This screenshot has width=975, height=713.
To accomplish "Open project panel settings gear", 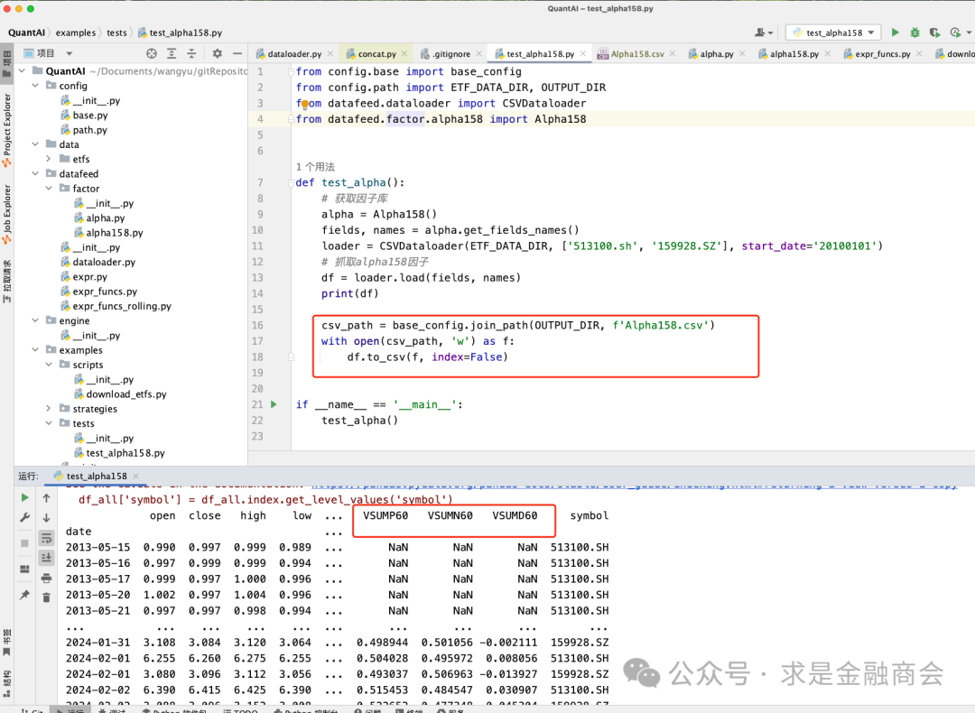I will point(217,53).
